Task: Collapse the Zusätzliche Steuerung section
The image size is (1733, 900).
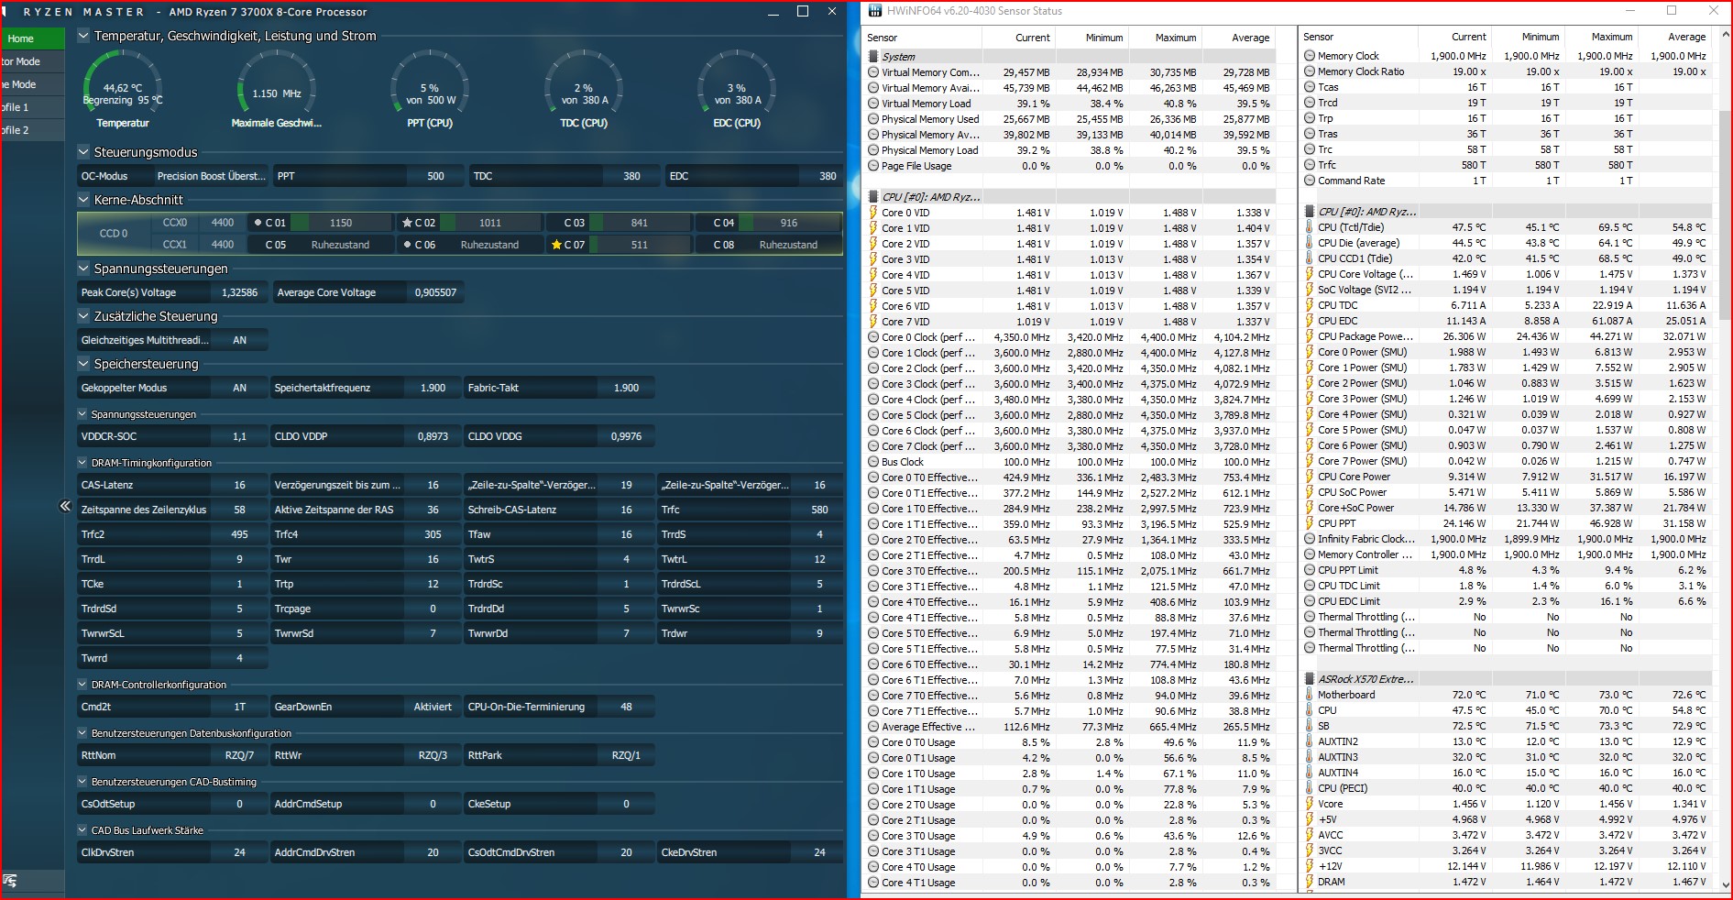Action: pos(83,316)
